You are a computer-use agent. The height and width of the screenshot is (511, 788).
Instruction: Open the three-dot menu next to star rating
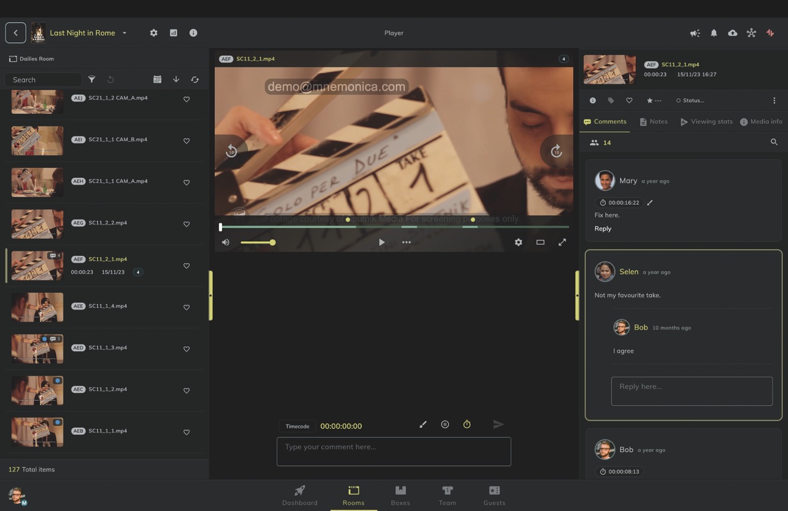657,100
